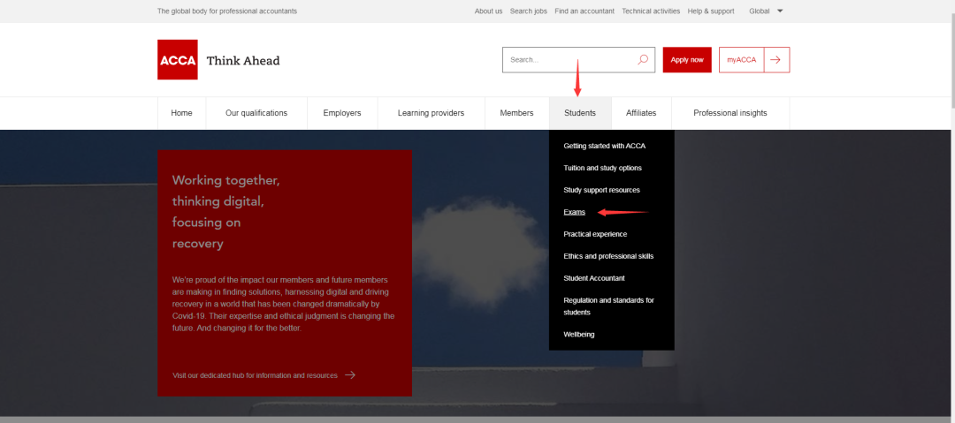Select Exams in Students dropdown
Viewport: 955px width, 423px height.
[575, 212]
